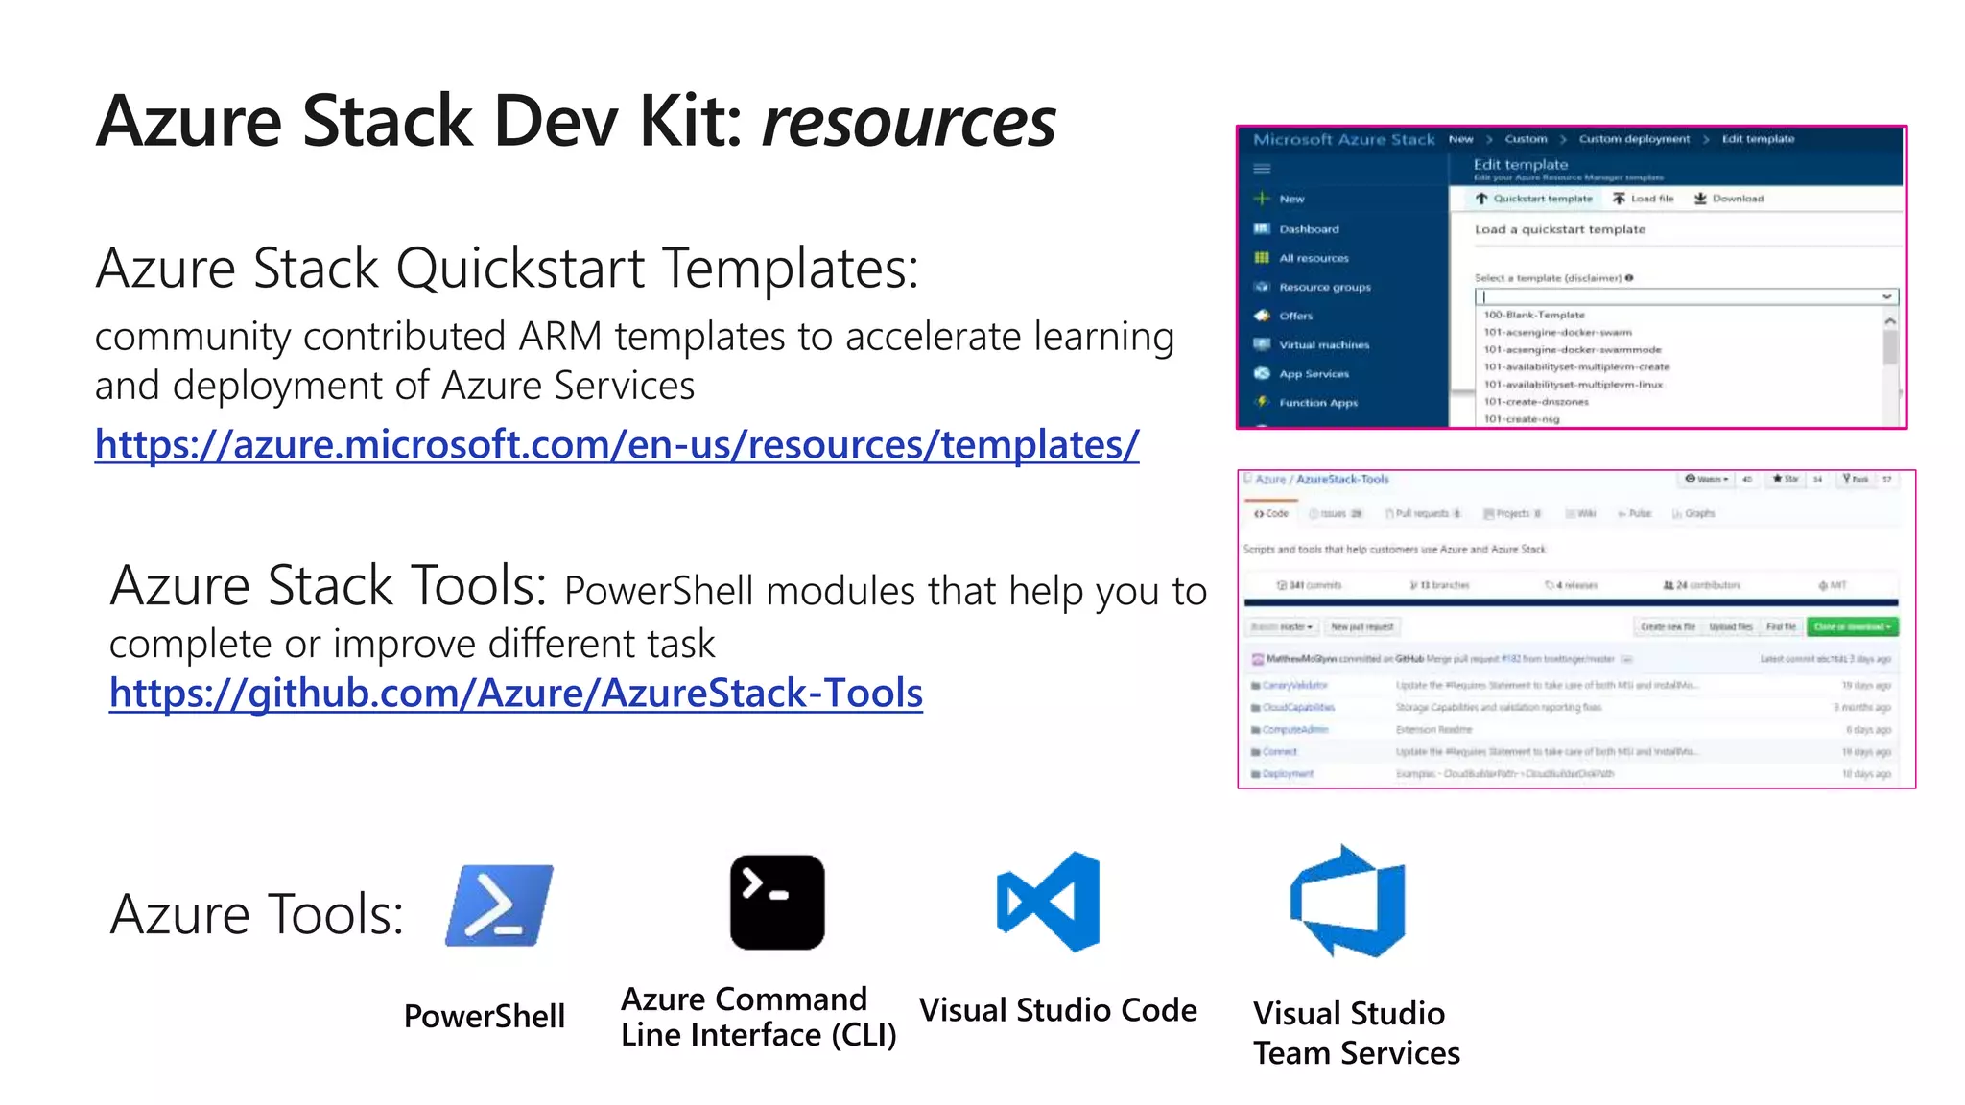Screen dimensions: 1965x1105
Task: Select 101-acsengine-docker-swarm template
Action: pyautogui.click(x=1557, y=332)
